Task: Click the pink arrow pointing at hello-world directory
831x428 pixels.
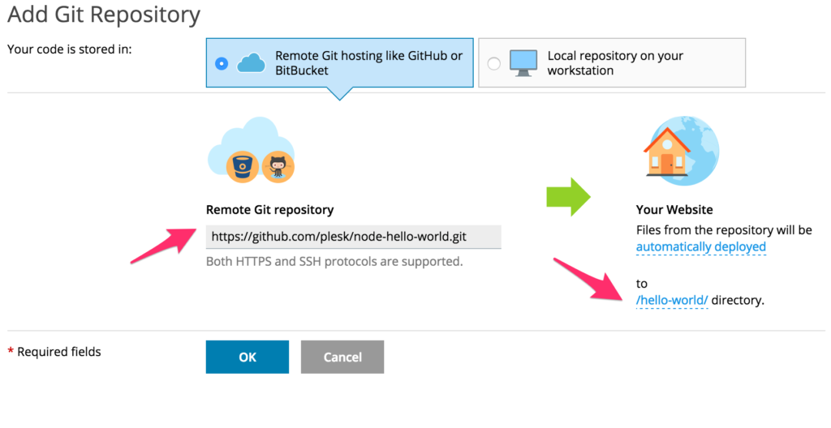Action: coord(588,280)
